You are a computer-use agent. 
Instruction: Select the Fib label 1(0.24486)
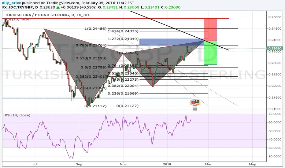[96, 29]
